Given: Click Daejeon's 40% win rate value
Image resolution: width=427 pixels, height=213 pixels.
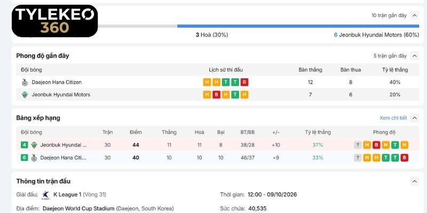Looking at the screenshot, I should (395, 83).
